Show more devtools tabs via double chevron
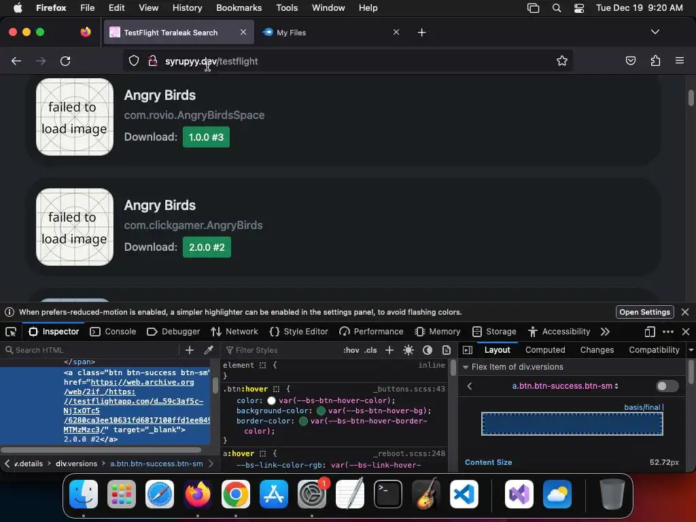 (x=605, y=332)
